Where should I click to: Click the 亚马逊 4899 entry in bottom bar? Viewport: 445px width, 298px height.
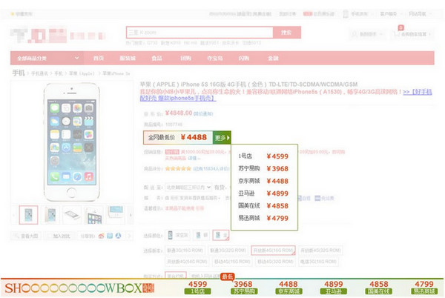pyautogui.click(x=334, y=288)
